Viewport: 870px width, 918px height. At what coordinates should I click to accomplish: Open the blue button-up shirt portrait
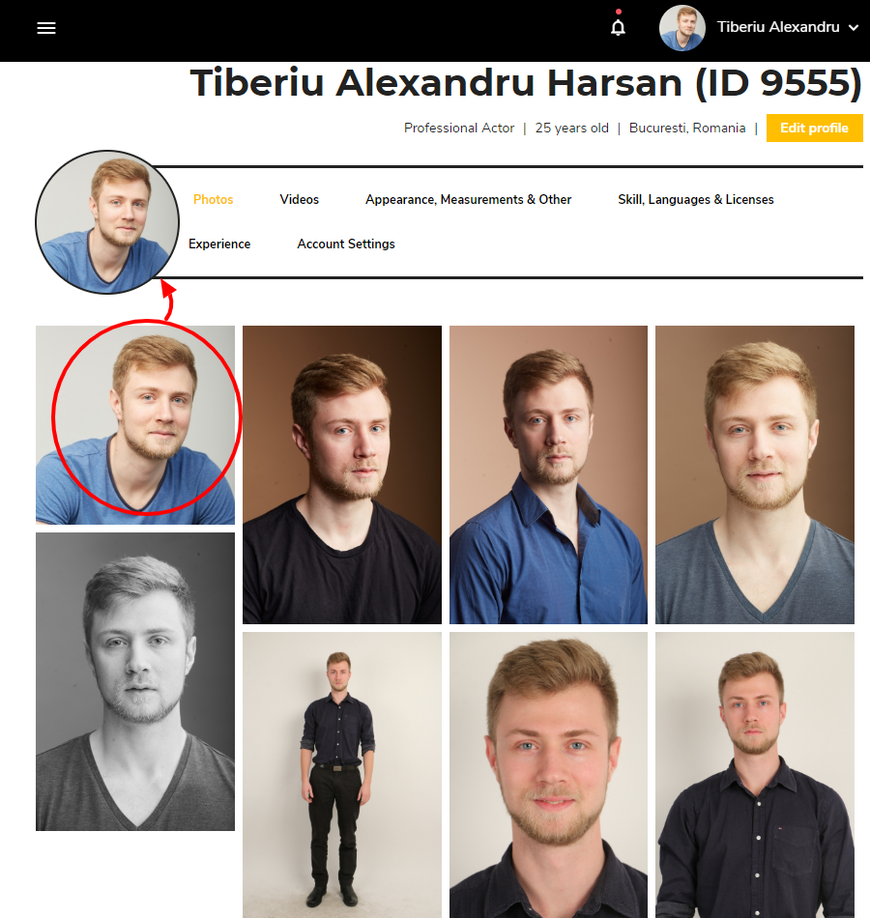[548, 474]
